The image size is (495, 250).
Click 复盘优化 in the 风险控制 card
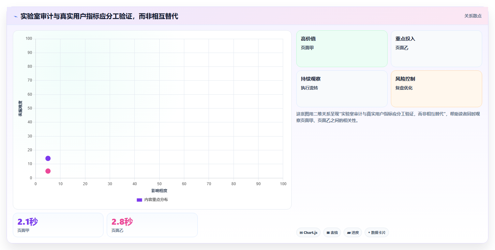[x=404, y=88]
